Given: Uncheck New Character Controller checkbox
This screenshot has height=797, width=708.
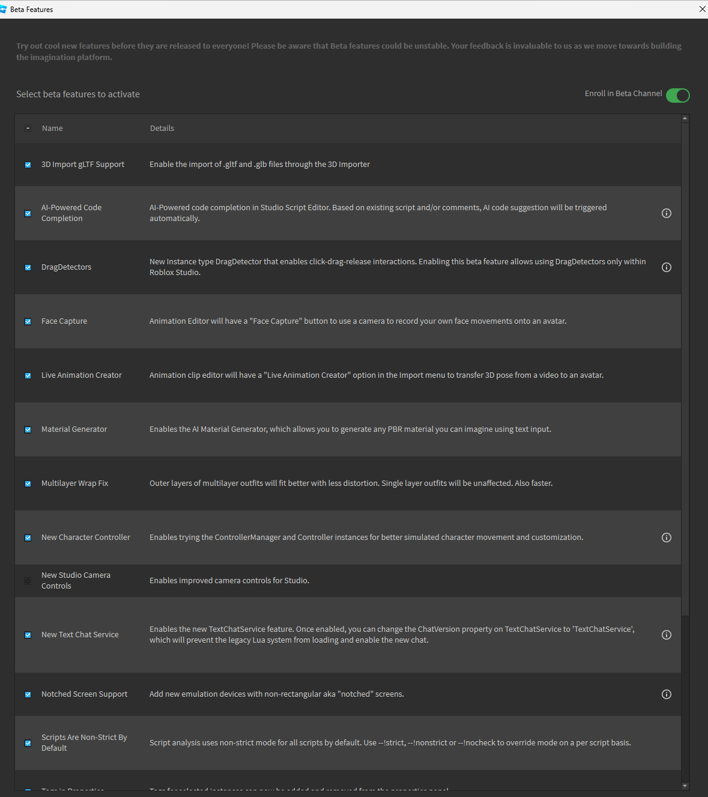Looking at the screenshot, I should [x=28, y=538].
